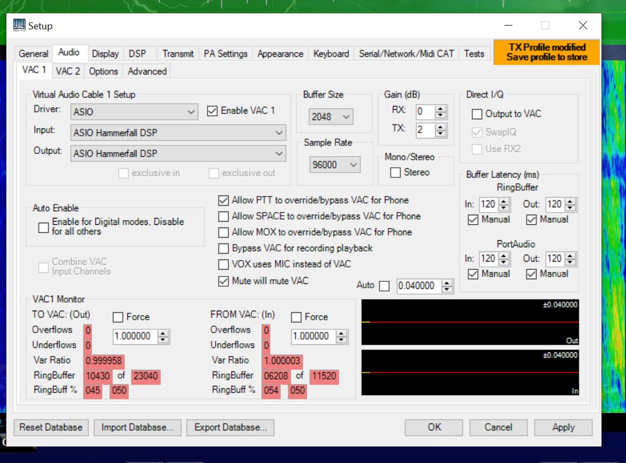Screen dimensions: 626x463
Task: Open Buffer Size 2048 dropdown
Action: pos(331,117)
